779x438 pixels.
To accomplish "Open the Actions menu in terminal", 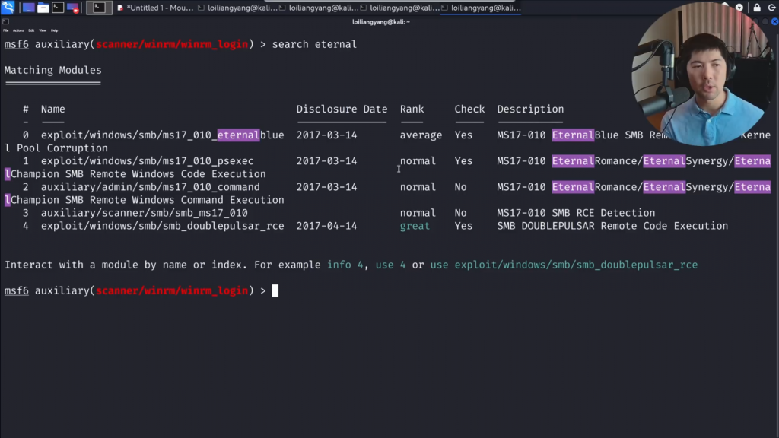I will click(x=18, y=30).
